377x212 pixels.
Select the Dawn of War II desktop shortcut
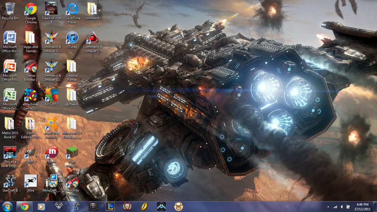point(52,14)
